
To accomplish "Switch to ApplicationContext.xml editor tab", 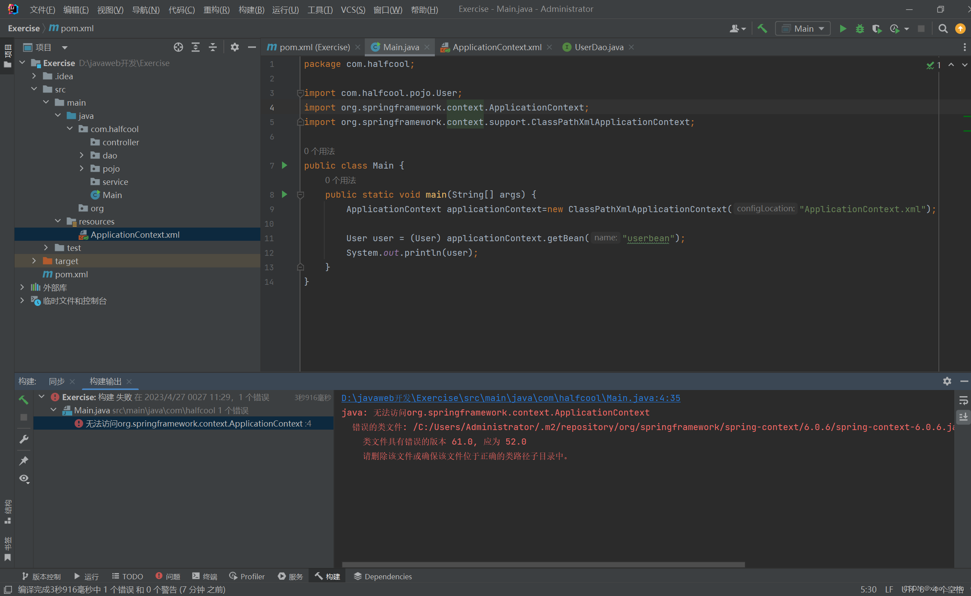I will pyautogui.click(x=497, y=47).
